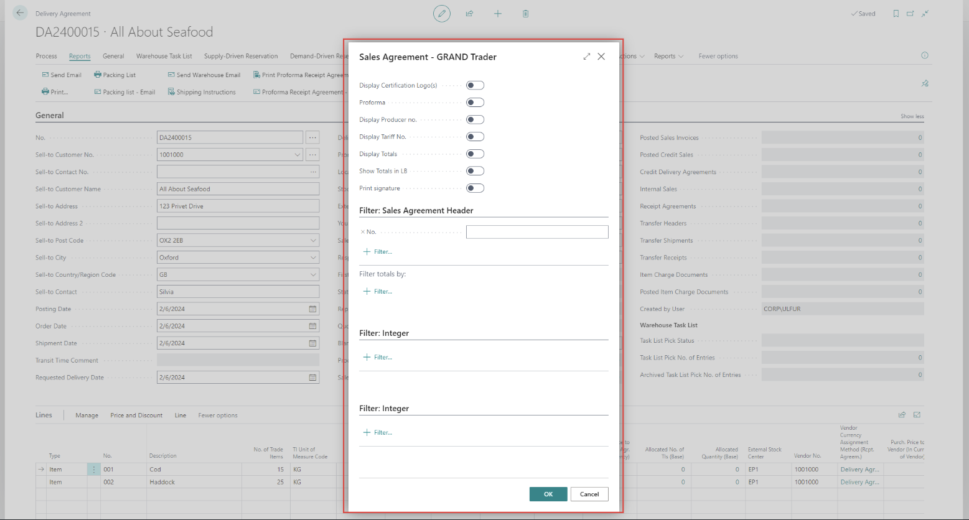Click Cancel in the Sales Agreement dialog
The width and height of the screenshot is (969, 520).
[589, 494]
